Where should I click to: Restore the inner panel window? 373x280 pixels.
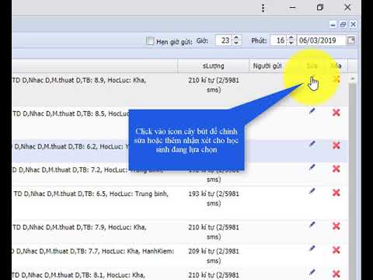coord(343,25)
